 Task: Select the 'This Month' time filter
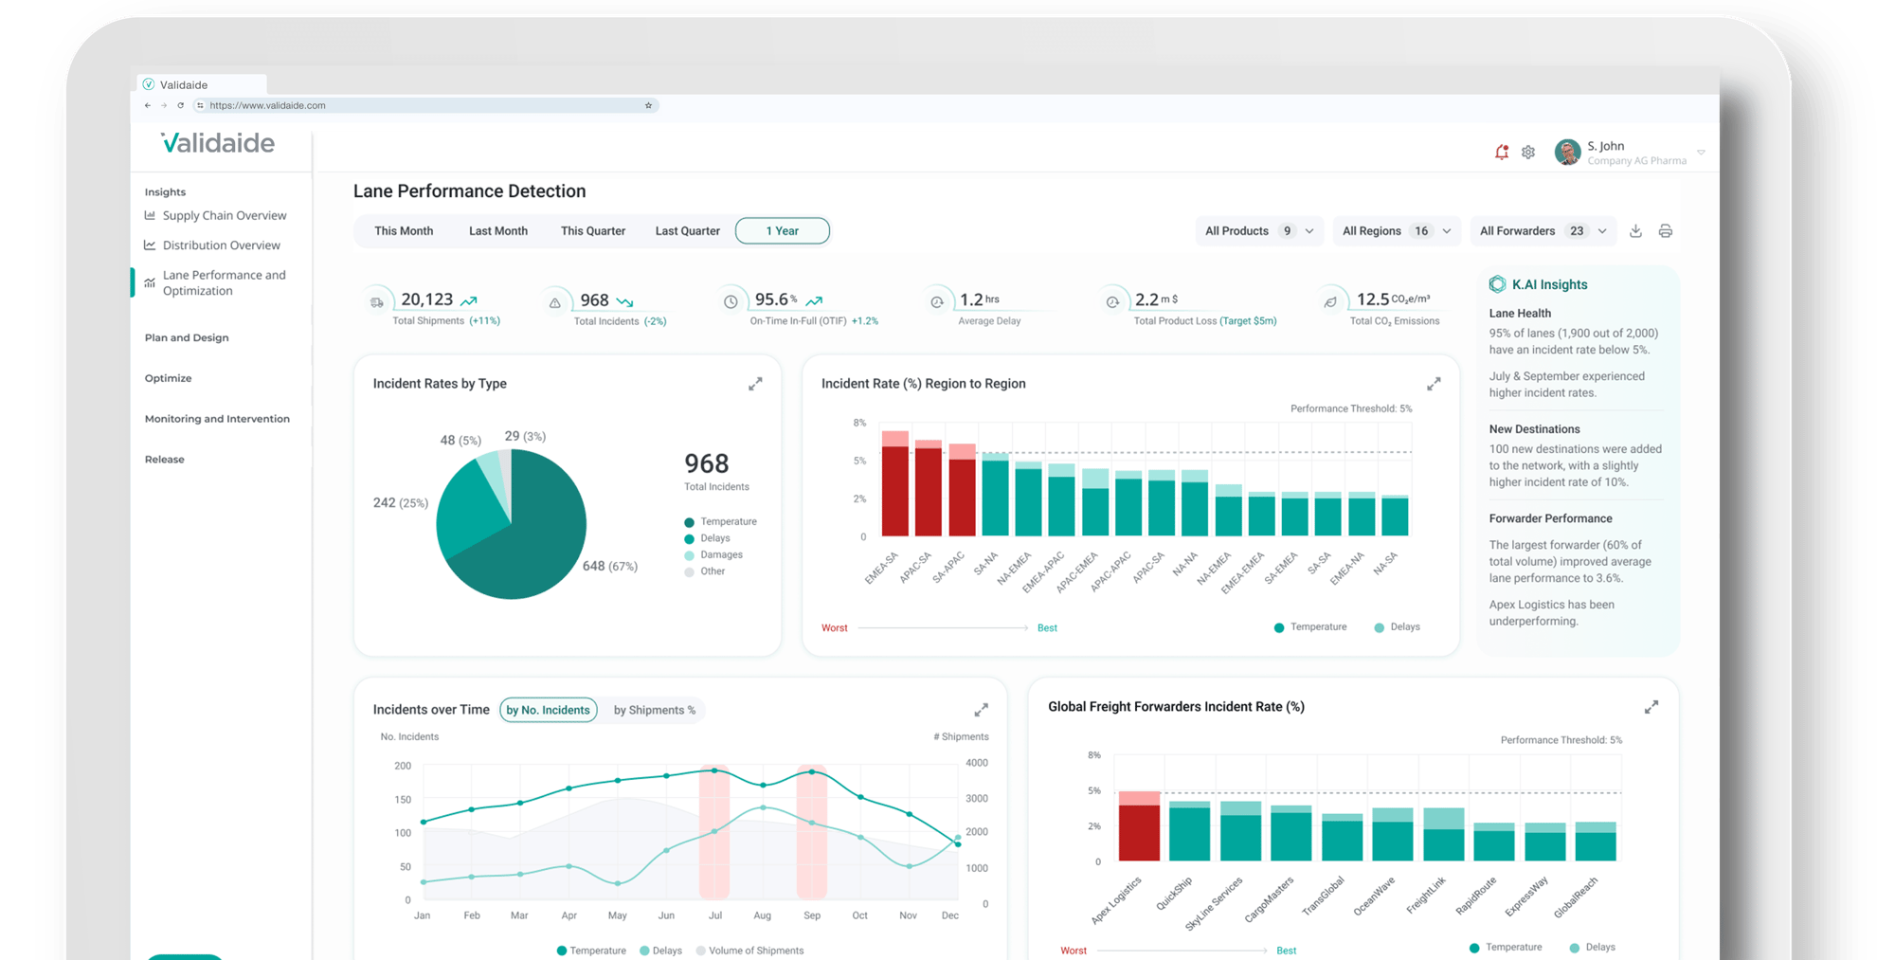click(403, 230)
